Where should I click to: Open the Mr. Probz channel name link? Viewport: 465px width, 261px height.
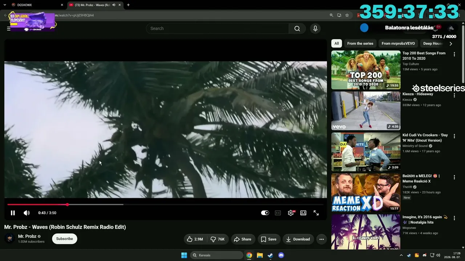pos(27,236)
